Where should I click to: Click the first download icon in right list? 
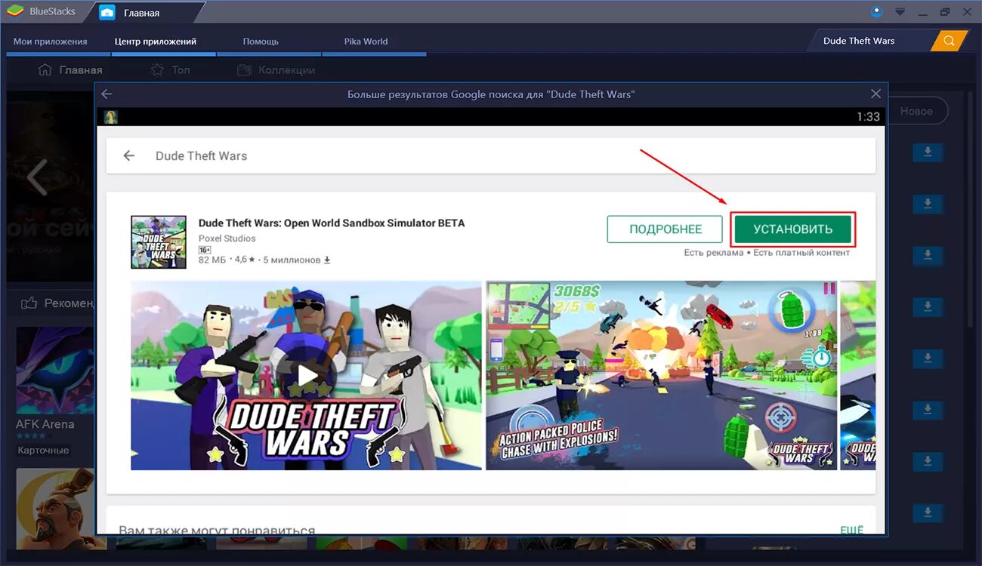[928, 152]
